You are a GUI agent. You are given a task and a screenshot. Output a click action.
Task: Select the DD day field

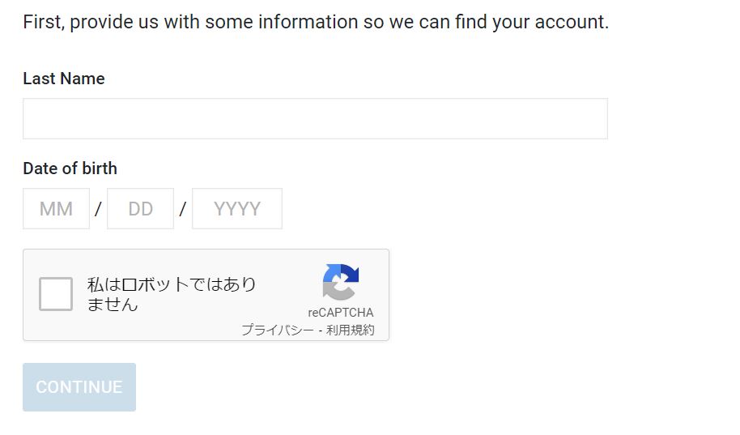[140, 209]
